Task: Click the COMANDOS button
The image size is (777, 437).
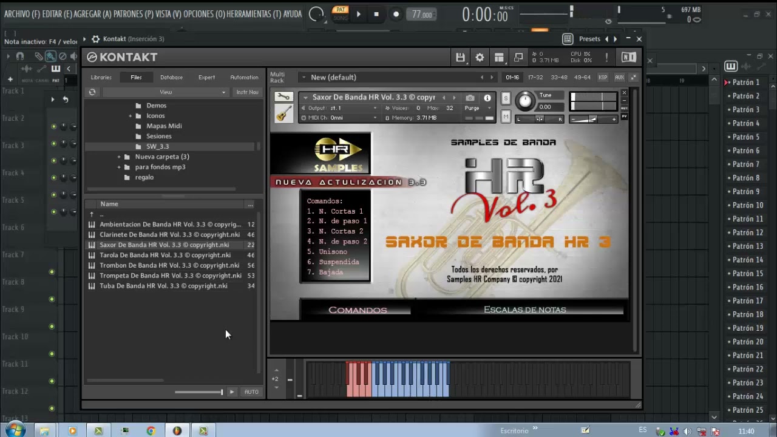Action: point(357,310)
